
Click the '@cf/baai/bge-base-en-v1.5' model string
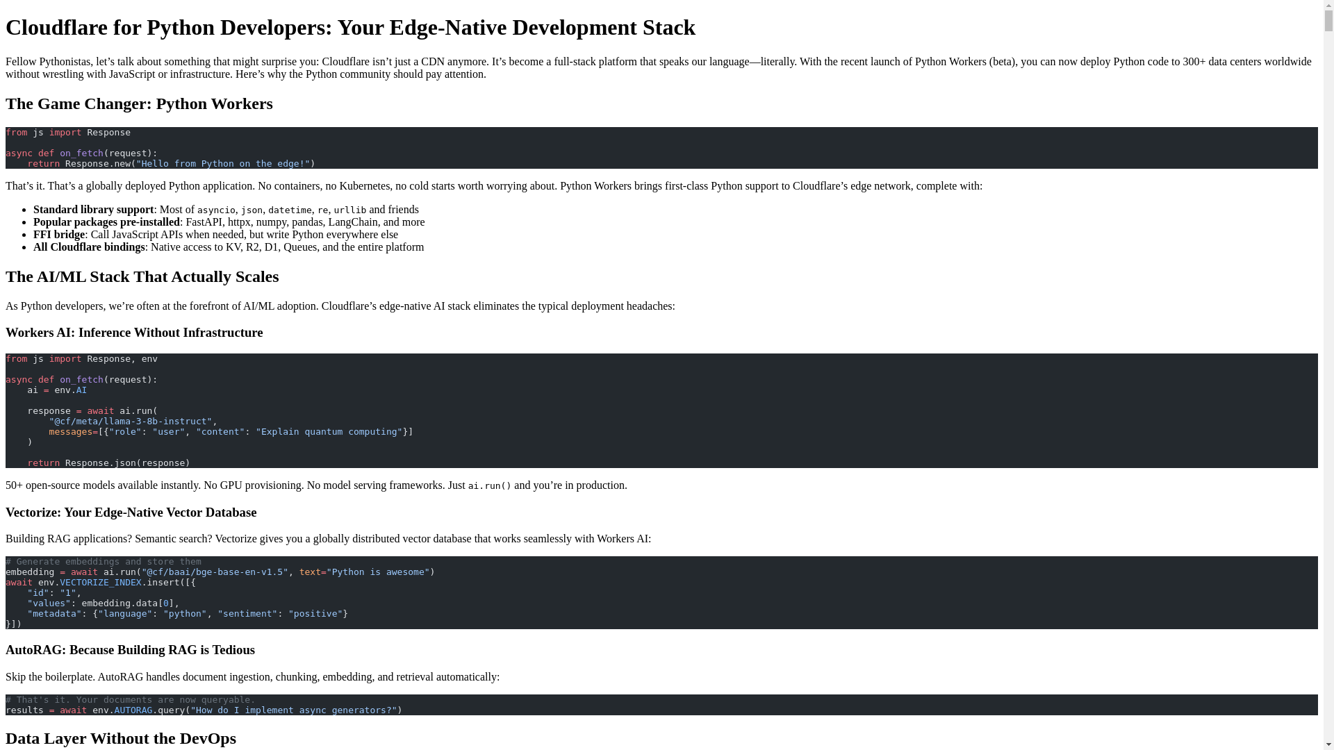[x=215, y=572]
